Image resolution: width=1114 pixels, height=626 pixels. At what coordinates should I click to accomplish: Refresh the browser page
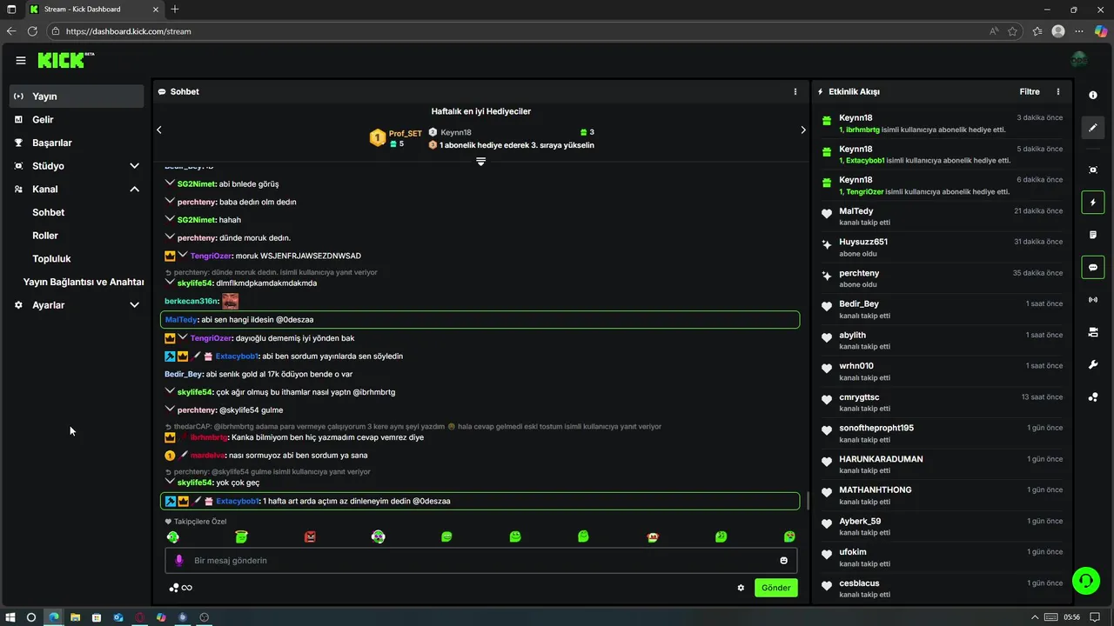point(32,31)
